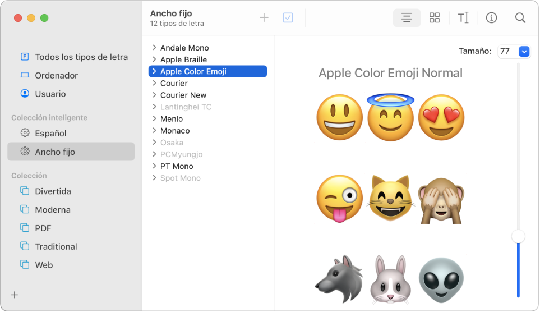The height and width of the screenshot is (312, 540).
Task: Click the heart-eyes emoji in preview
Action: point(441,117)
